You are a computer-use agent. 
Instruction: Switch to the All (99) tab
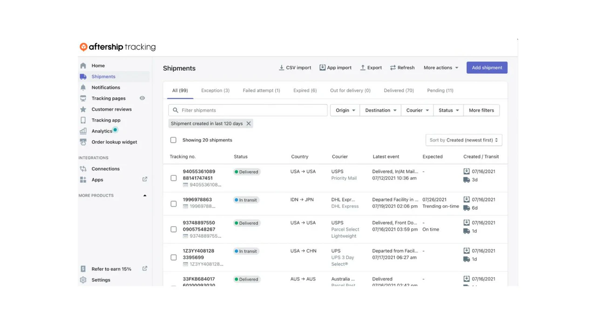click(180, 90)
